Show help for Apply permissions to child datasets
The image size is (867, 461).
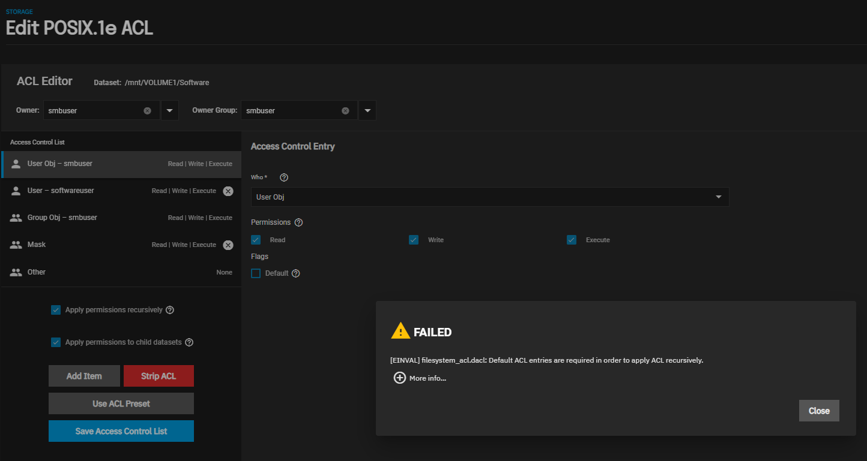pos(189,342)
